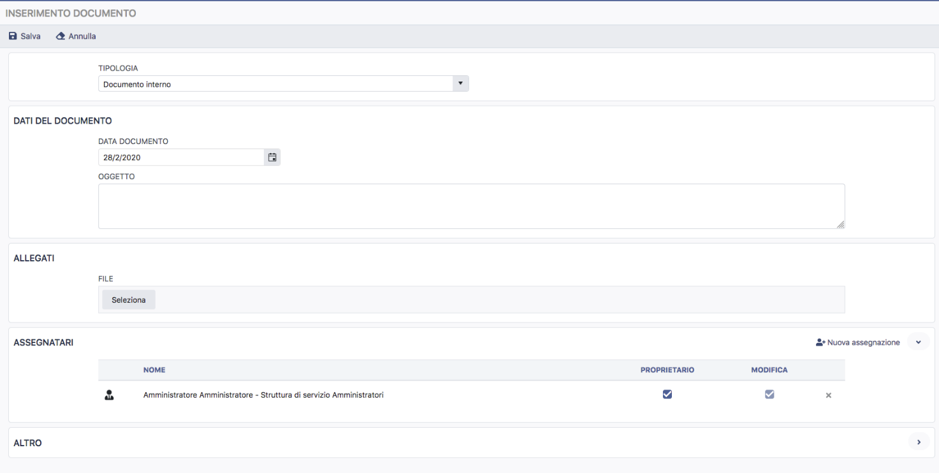Screen dimensions: 939x473
Task: Remove the Amministratore assignee with the x icon
Action: [x=828, y=396]
